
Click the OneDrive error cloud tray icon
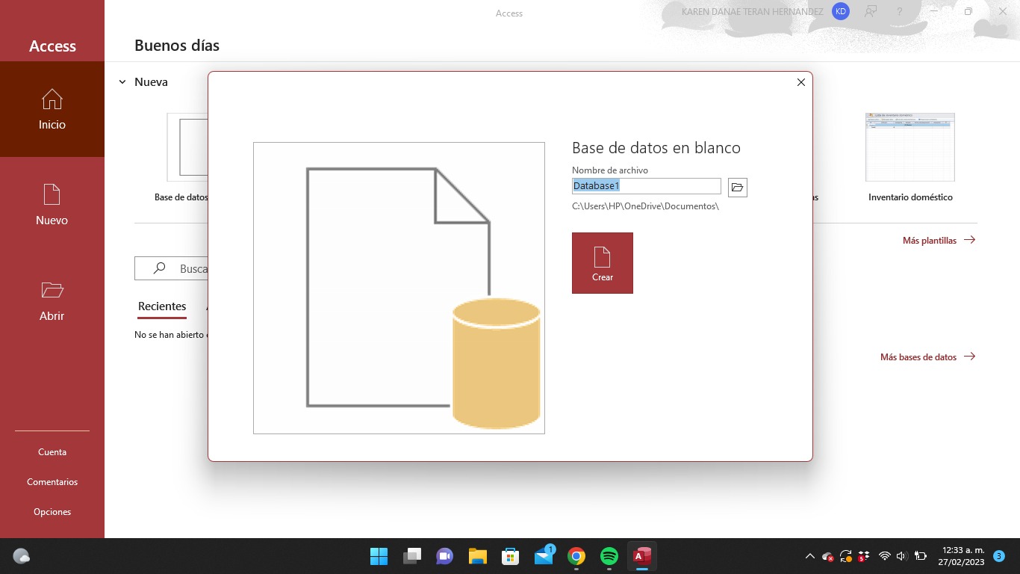[x=827, y=556]
